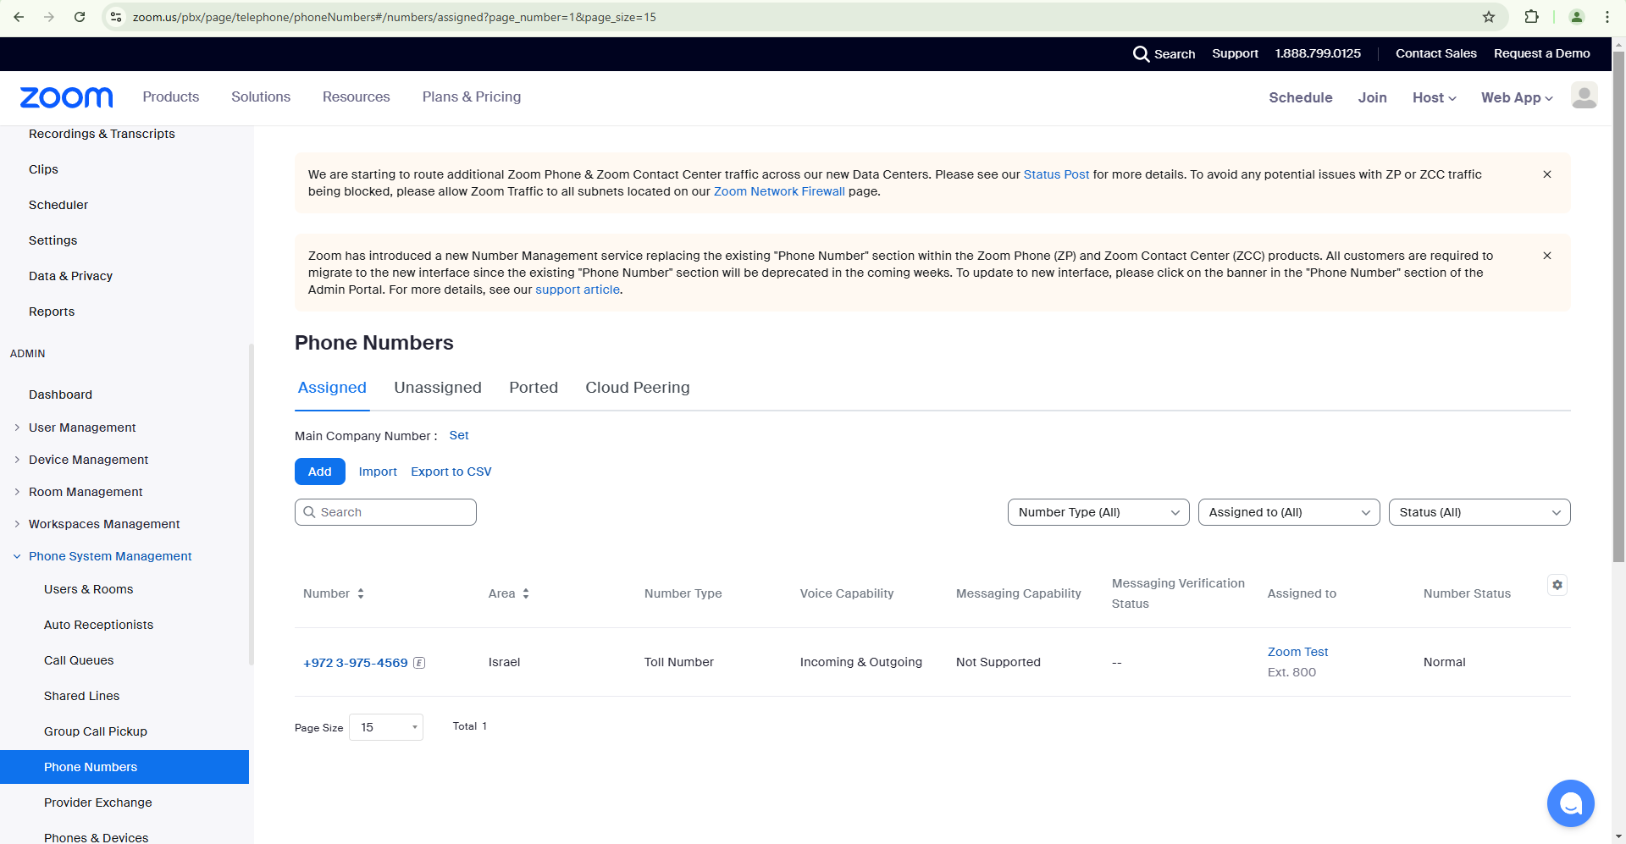Click the Zoom logo
The height and width of the screenshot is (844, 1626).
pyautogui.click(x=66, y=97)
